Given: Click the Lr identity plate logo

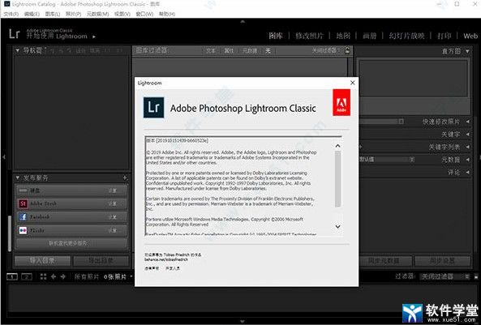Looking at the screenshot, I should (14, 34).
